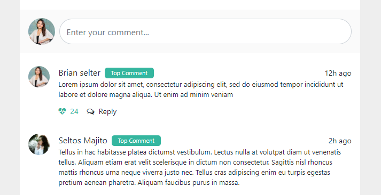The height and width of the screenshot is (195, 381).
Task: Click the 2h ago timestamp
Action: tap(340, 141)
